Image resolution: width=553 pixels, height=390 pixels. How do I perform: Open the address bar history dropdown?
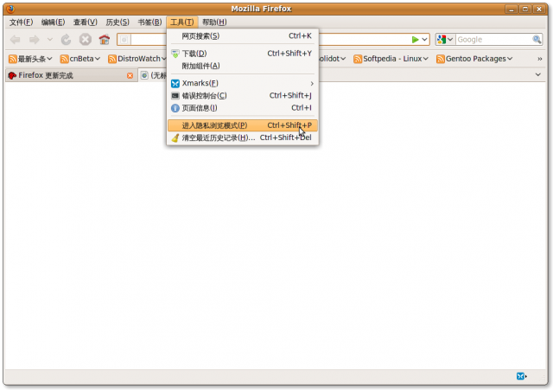[x=424, y=40]
